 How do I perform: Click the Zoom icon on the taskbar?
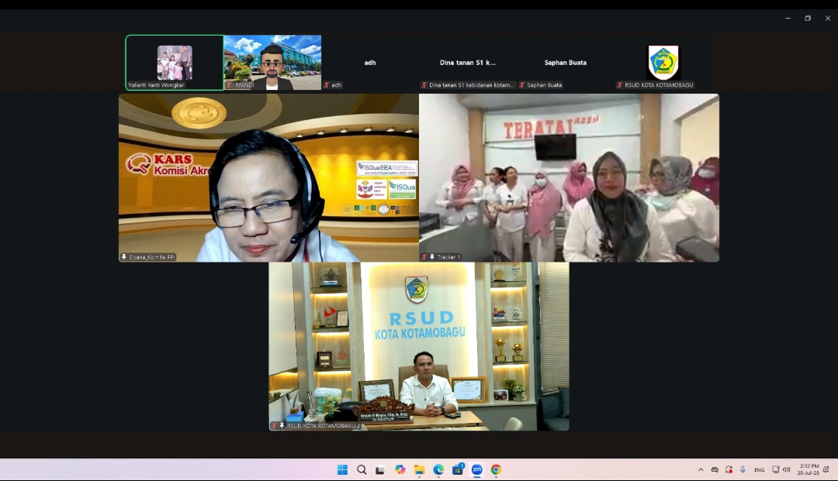476,470
